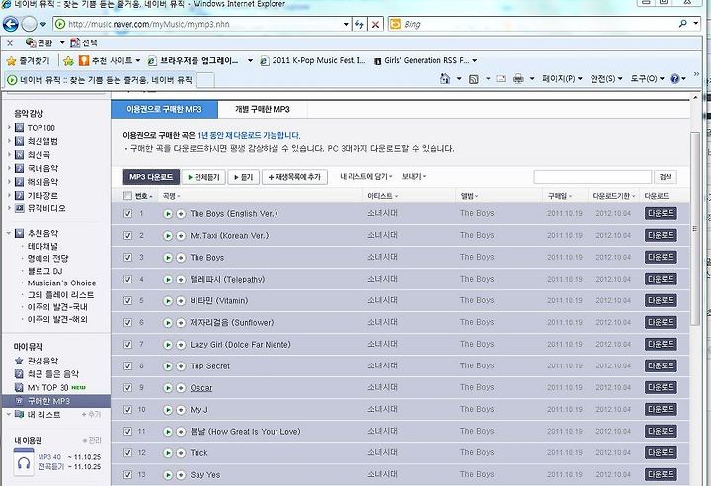This screenshot has width=711, height=486.
Task: Click the Home icon in command bar
Action: point(444,79)
